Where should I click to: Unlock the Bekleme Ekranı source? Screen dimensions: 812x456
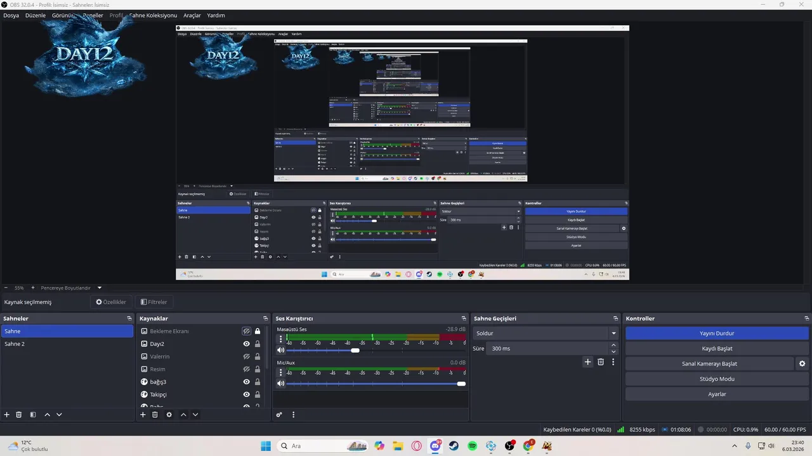click(258, 331)
